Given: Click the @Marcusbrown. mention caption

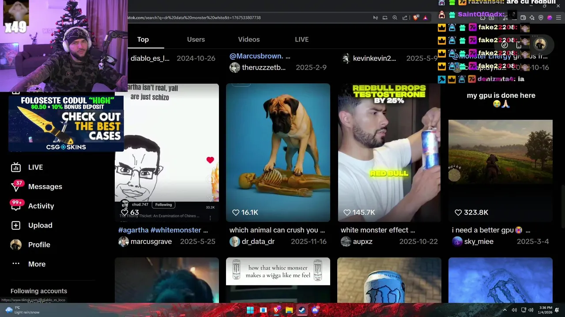Looking at the screenshot, I should pyautogui.click(x=260, y=56).
